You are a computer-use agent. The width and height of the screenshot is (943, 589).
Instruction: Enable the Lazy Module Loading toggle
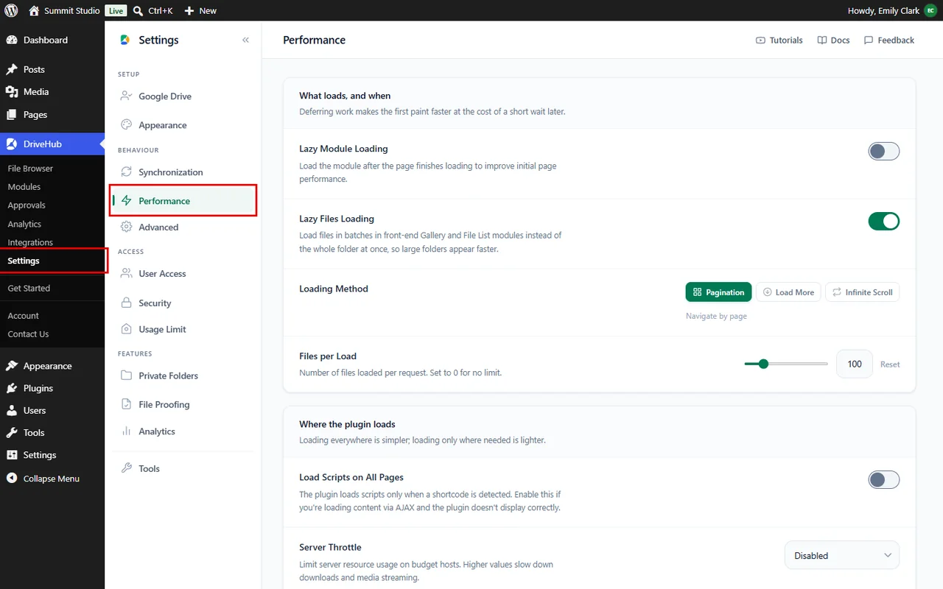point(883,152)
